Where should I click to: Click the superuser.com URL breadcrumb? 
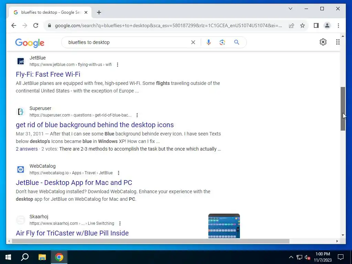(80, 115)
